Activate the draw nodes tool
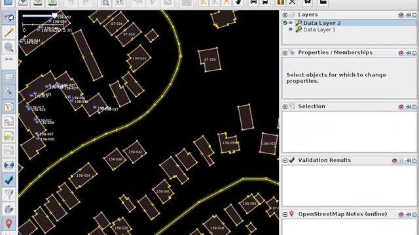This screenshot has height=235, width=419. [9, 33]
